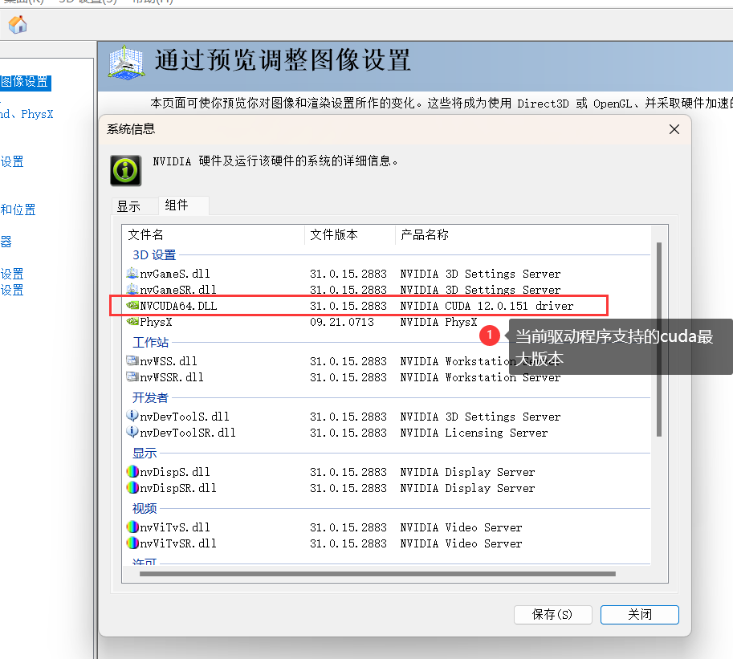Viewport: 733px width, 659px height.
Task: Click the nvDispS.dll color sphere icon
Action: [x=132, y=472]
